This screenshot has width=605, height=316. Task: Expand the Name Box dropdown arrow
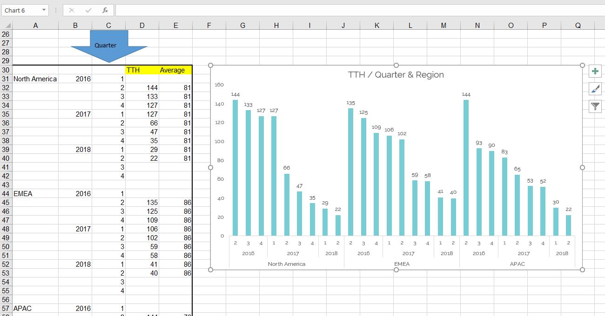44,10
